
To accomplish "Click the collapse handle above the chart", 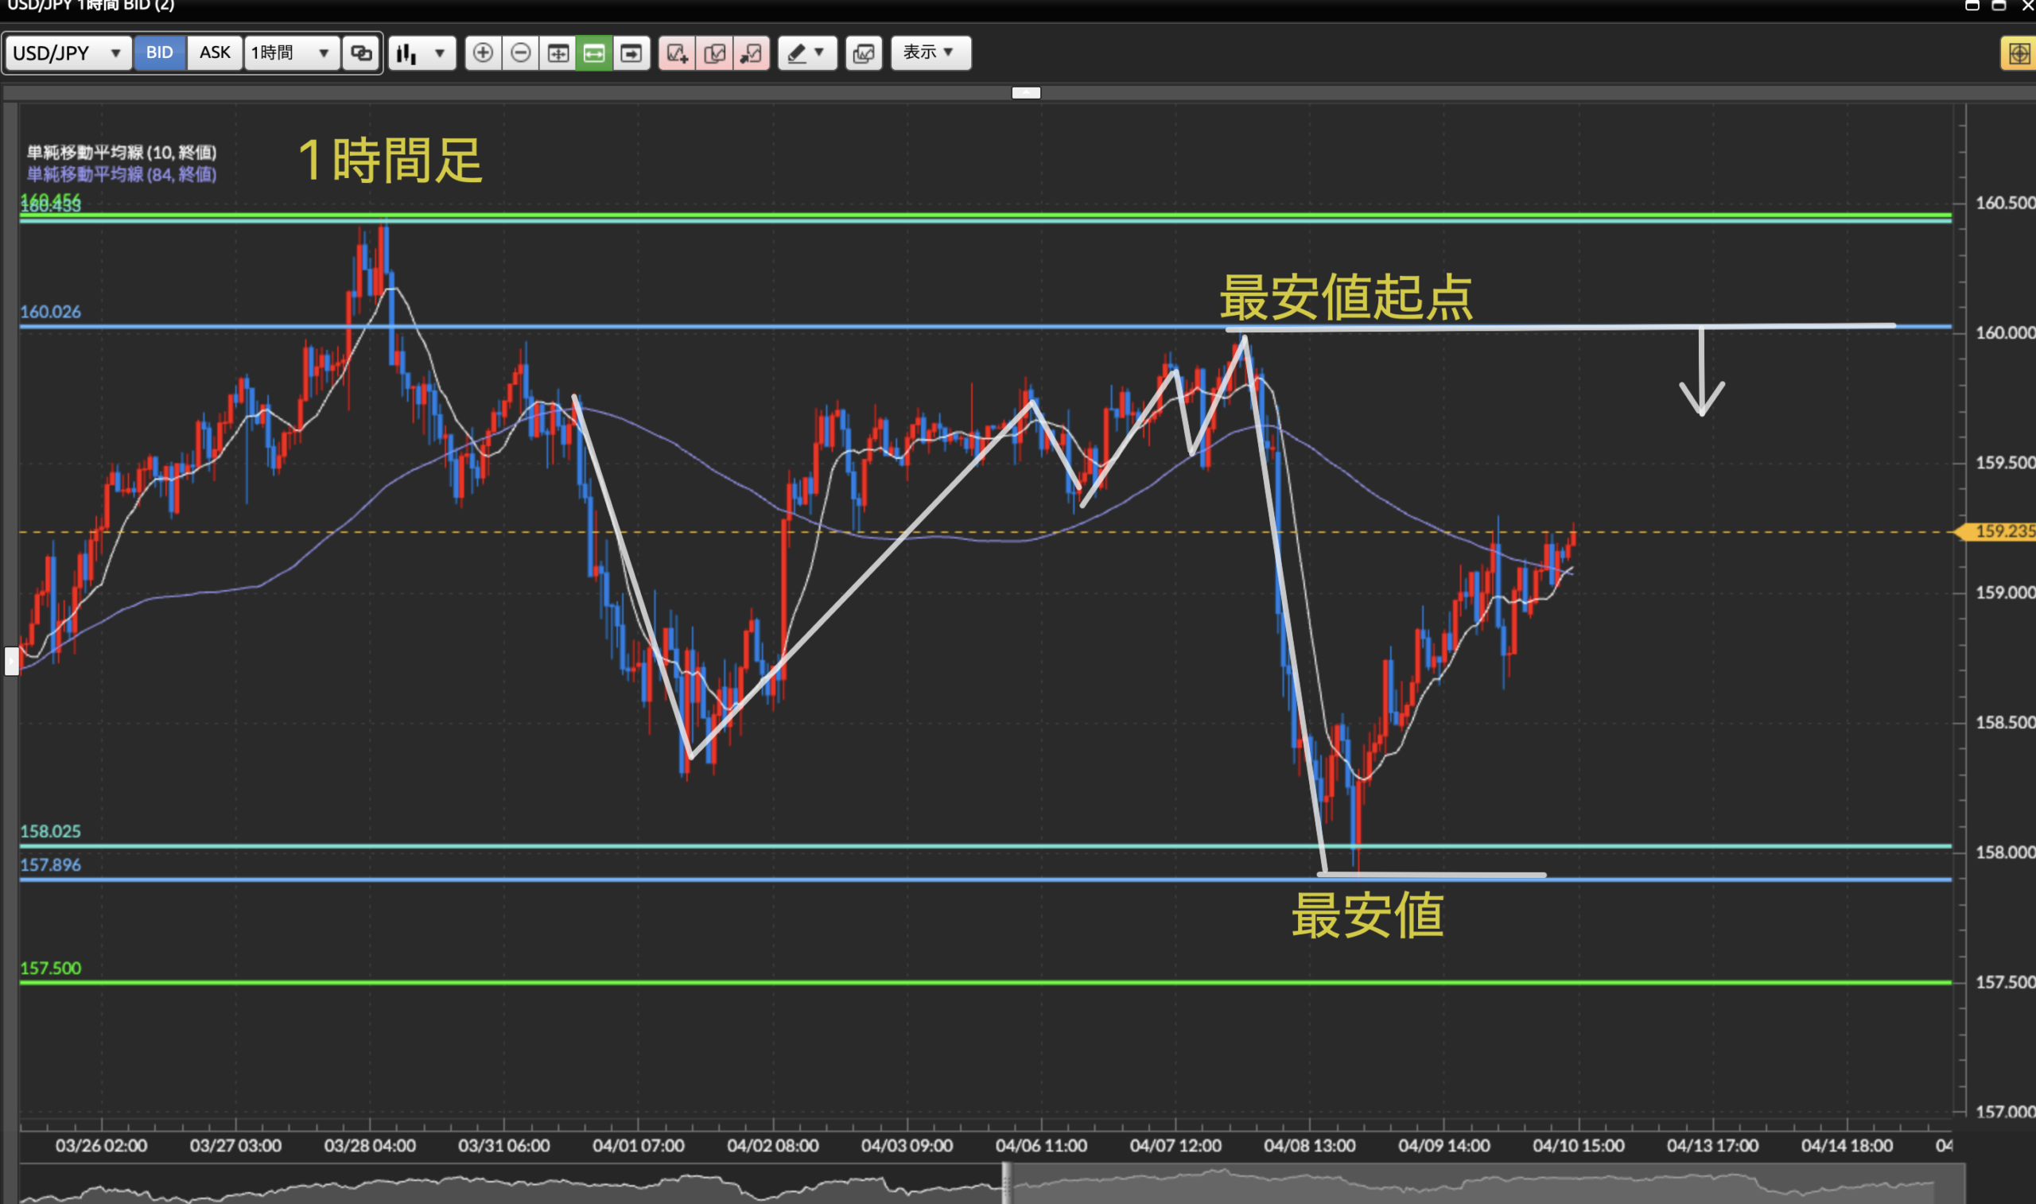I will (x=1026, y=92).
